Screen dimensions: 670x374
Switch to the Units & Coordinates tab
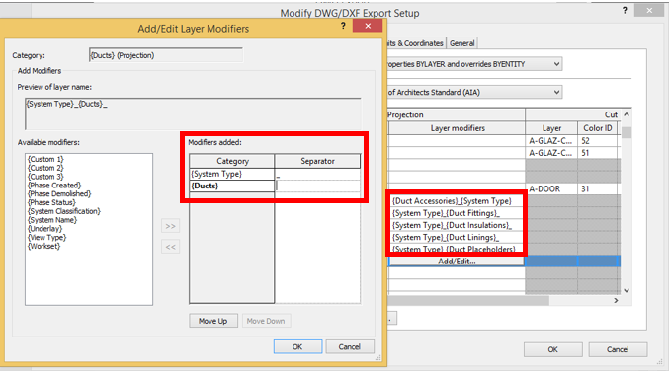tap(416, 43)
